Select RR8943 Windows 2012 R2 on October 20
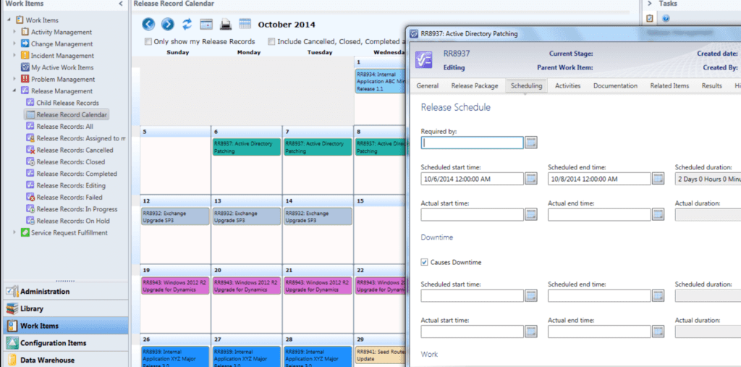The height and width of the screenshot is (367, 741). point(246,286)
